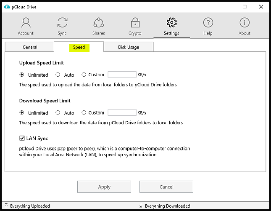271x211 pixels.
Task: Uncheck the LAN Sync checkbox
Action: click(22, 138)
